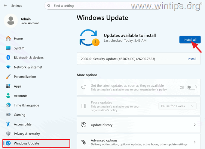This screenshot has height=149, width=205.
Task: Select Time & language
Action: tap(36, 105)
